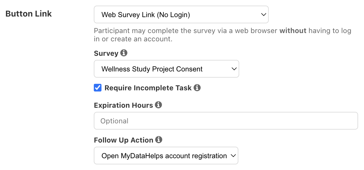
Task: Click the chevron arrow on Survey dropdown
Action: point(234,69)
